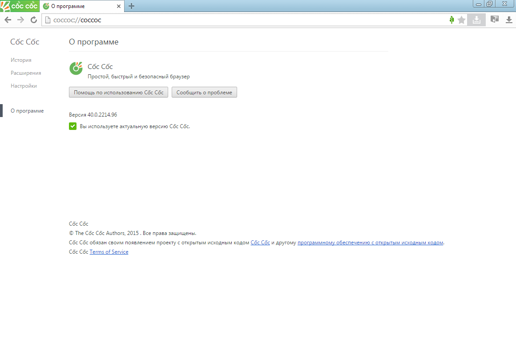Open 'История' in the sidebar
This screenshot has width=516, height=352.
(21, 60)
